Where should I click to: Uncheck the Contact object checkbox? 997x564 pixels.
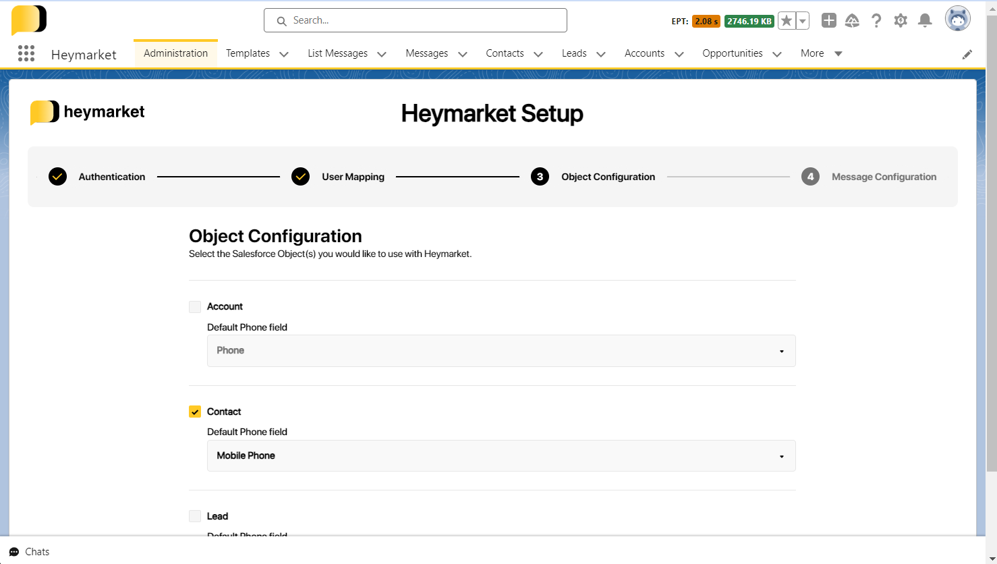[x=195, y=412]
